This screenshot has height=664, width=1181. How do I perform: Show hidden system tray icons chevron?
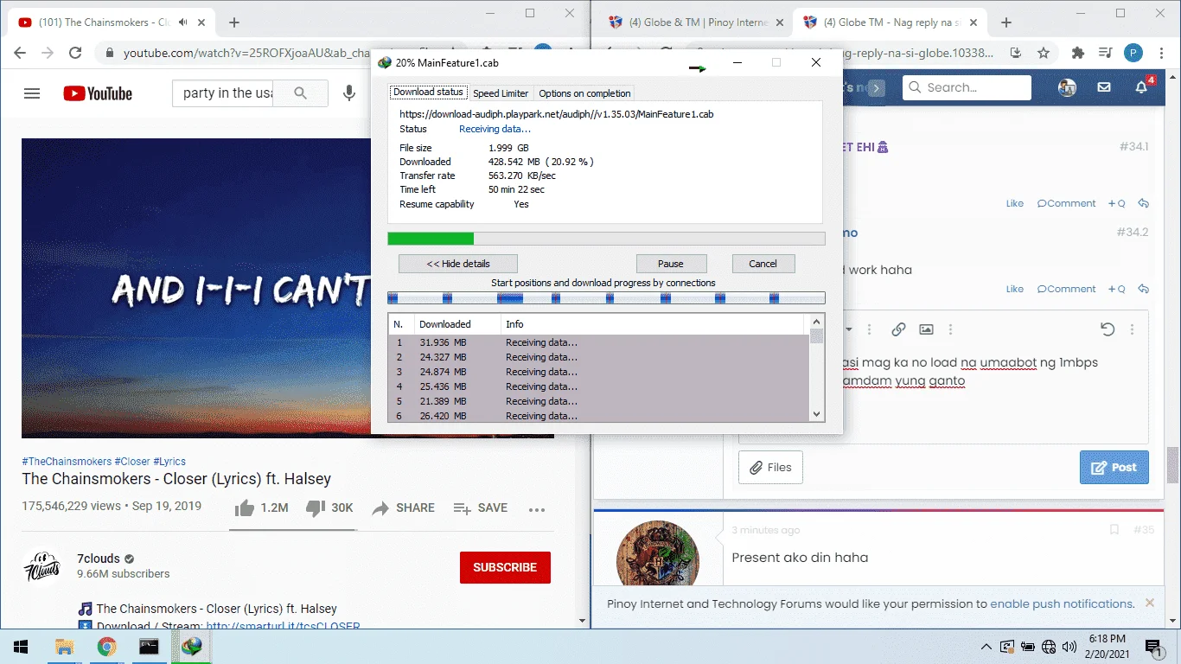click(x=986, y=647)
